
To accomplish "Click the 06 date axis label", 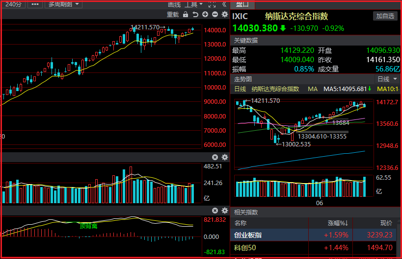I will coord(320,203).
